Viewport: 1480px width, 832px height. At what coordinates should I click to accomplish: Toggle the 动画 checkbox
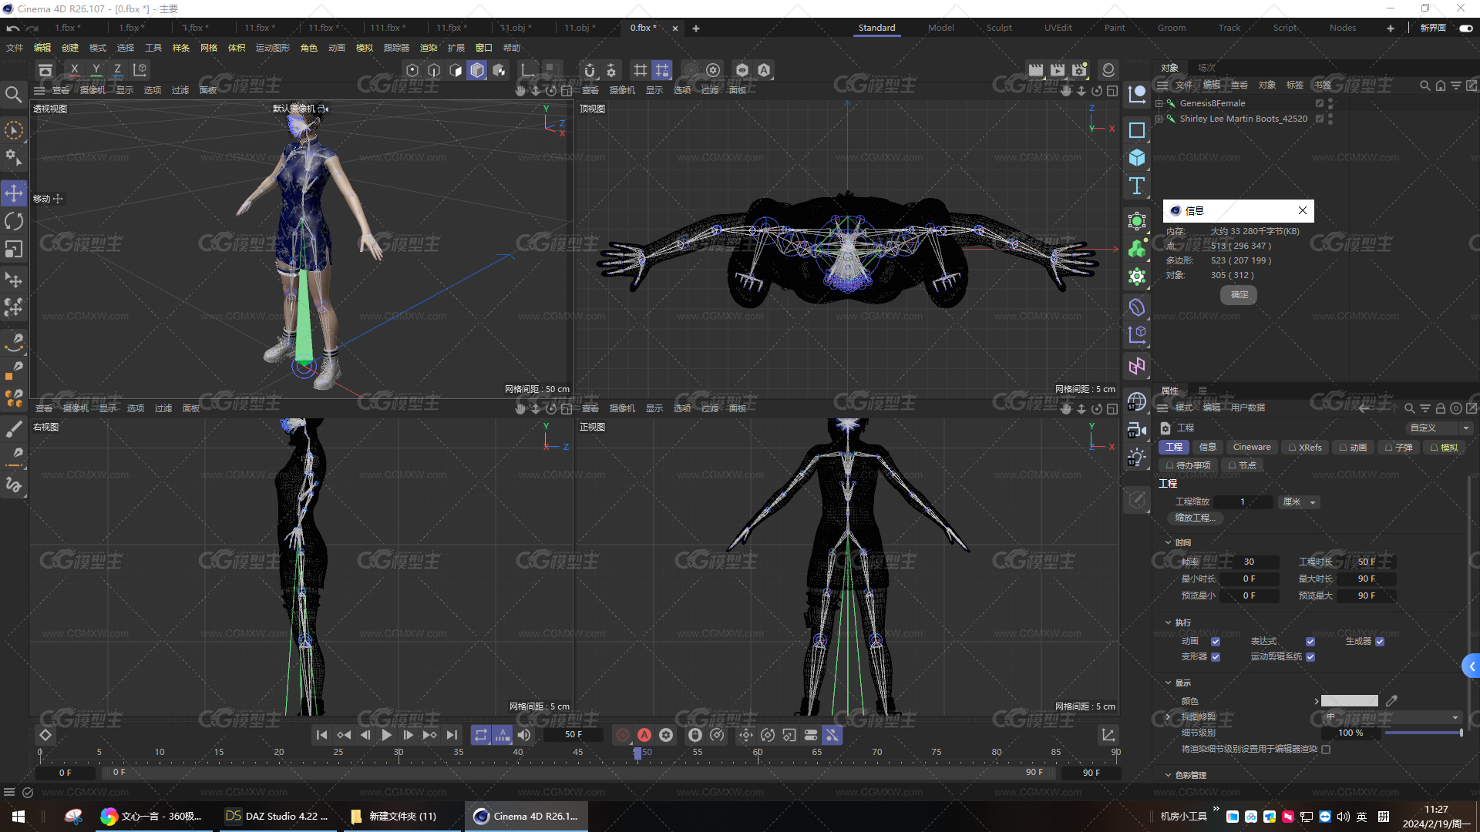click(x=1216, y=642)
